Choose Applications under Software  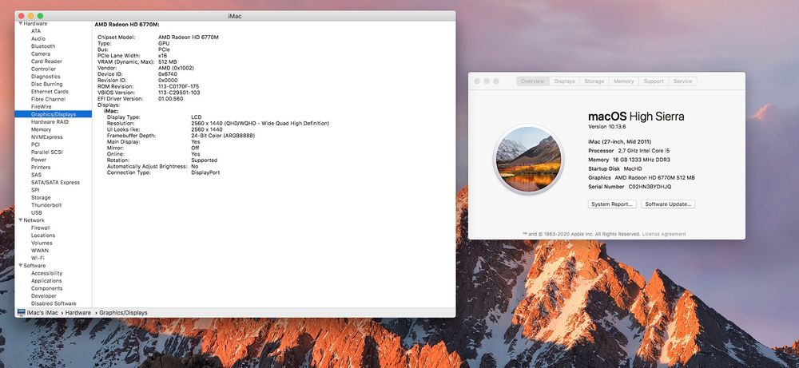pos(46,281)
